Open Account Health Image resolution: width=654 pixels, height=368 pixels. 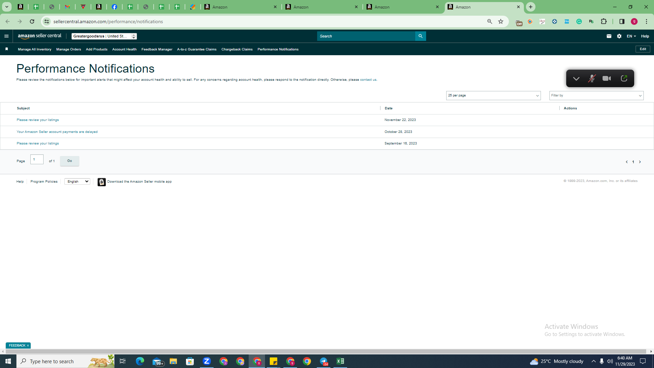(x=124, y=49)
